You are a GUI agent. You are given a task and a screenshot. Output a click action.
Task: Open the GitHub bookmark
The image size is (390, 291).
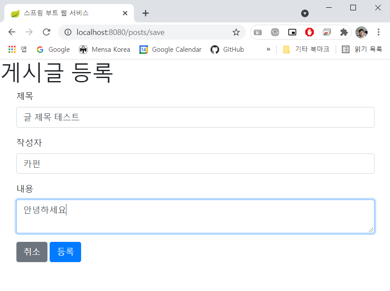click(x=227, y=50)
